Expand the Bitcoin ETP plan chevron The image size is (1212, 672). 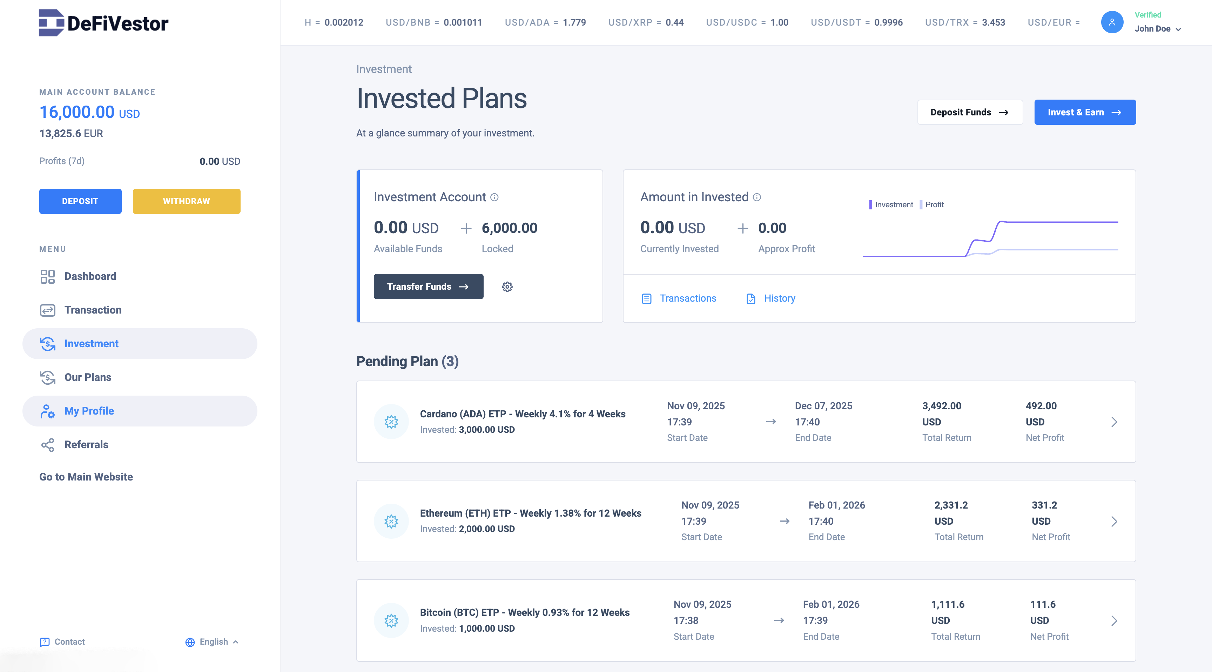click(x=1114, y=621)
